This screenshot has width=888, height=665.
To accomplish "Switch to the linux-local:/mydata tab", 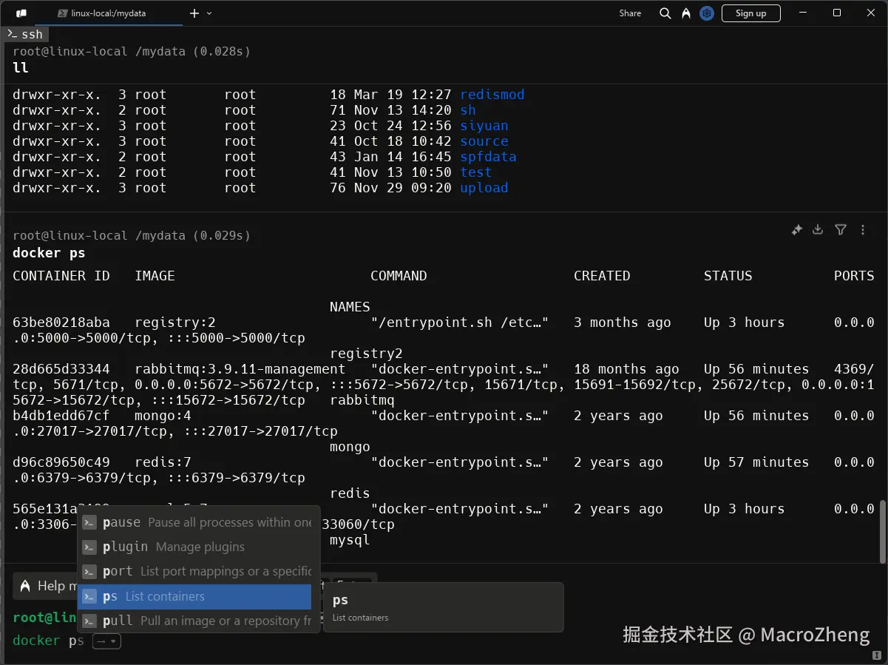I will coord(109,13).
